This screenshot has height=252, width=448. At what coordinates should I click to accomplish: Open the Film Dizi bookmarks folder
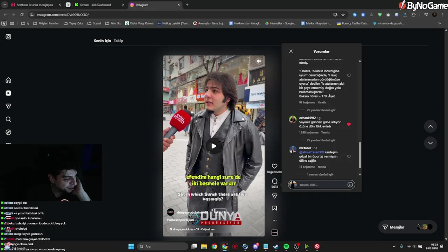tap(113, 23)
